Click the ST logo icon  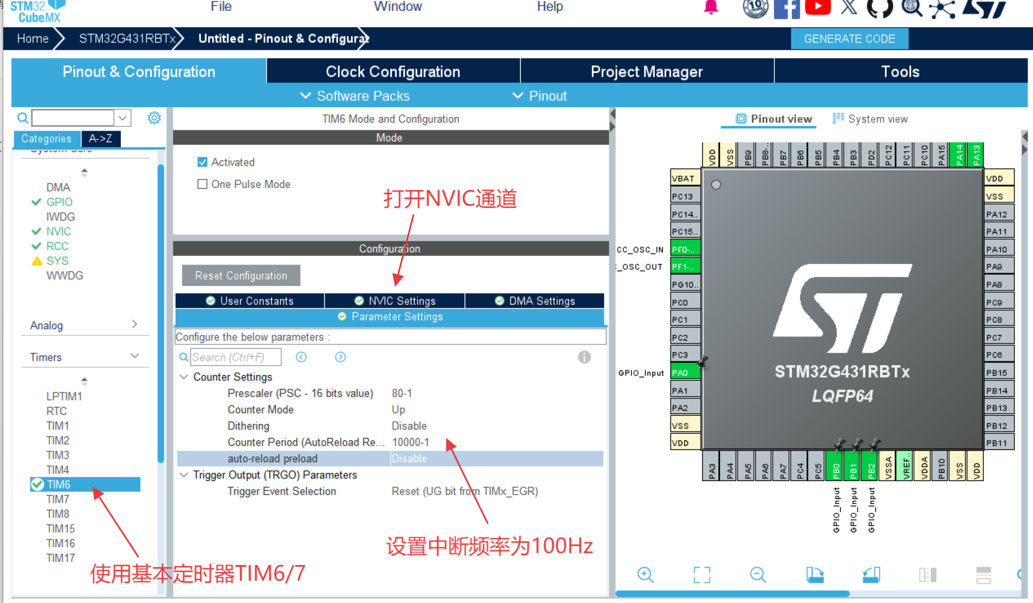(x=984, y=9)
